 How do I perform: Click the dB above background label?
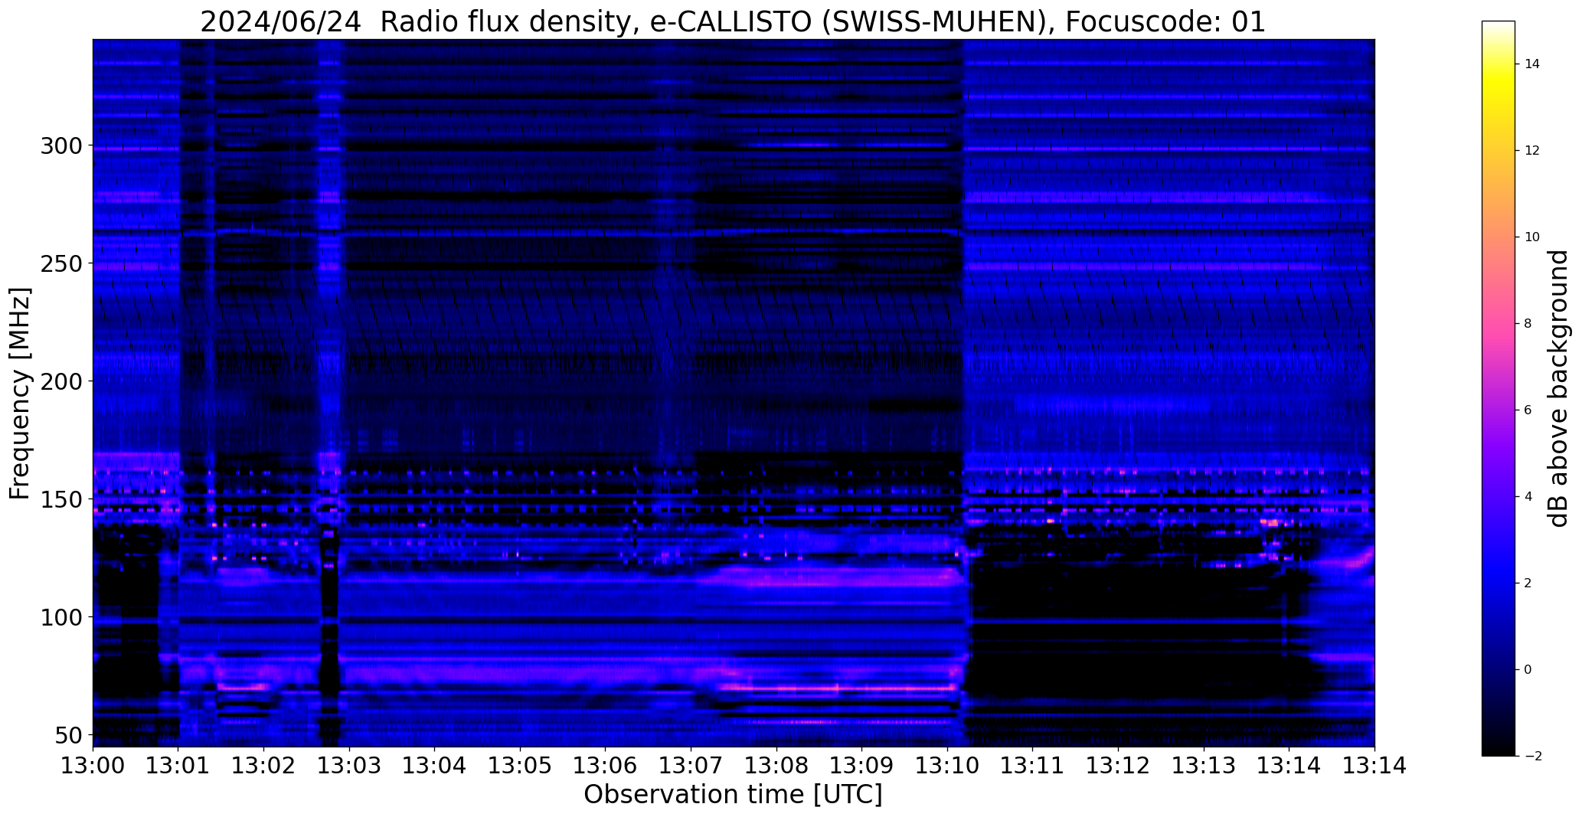coord(1558,388)
